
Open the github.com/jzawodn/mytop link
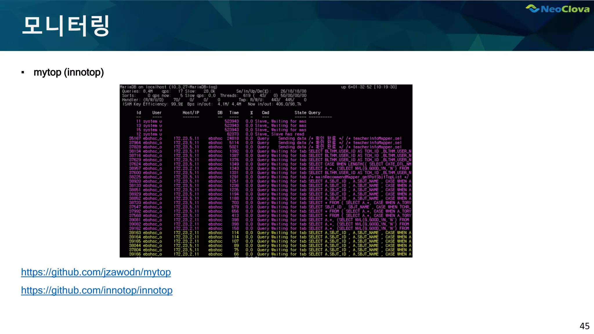pos(96,272)
